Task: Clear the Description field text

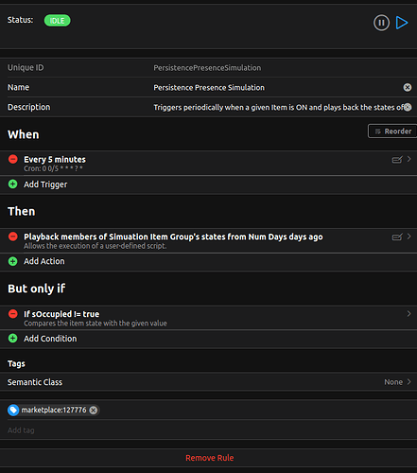Action: point(408,107)
